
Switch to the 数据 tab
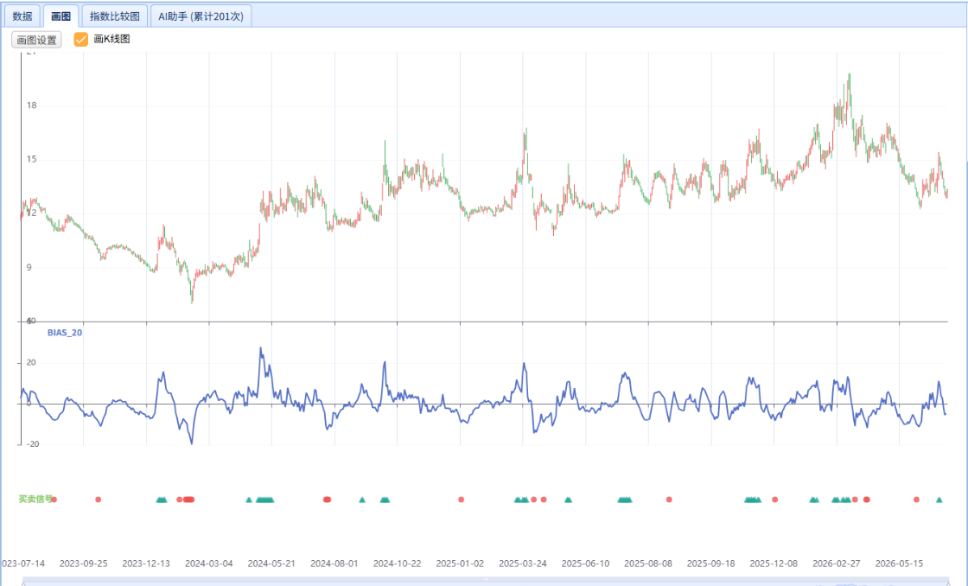pos(22,16)
